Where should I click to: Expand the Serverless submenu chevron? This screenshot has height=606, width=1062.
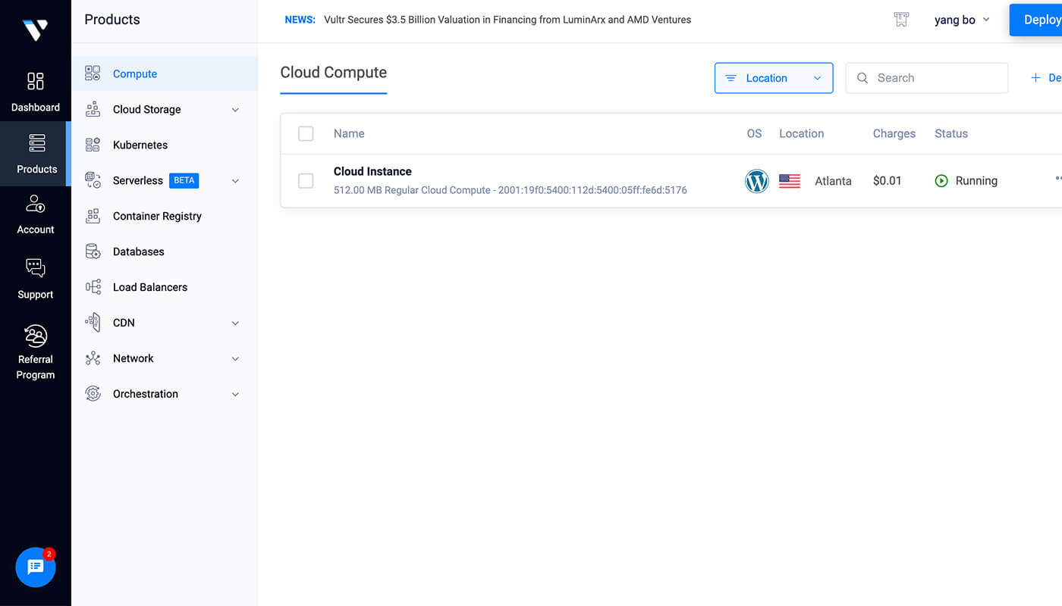click(x=235, y=181)
